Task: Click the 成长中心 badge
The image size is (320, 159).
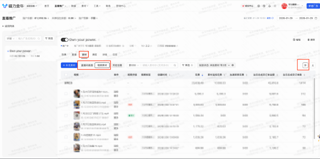Action: point(248,6)
